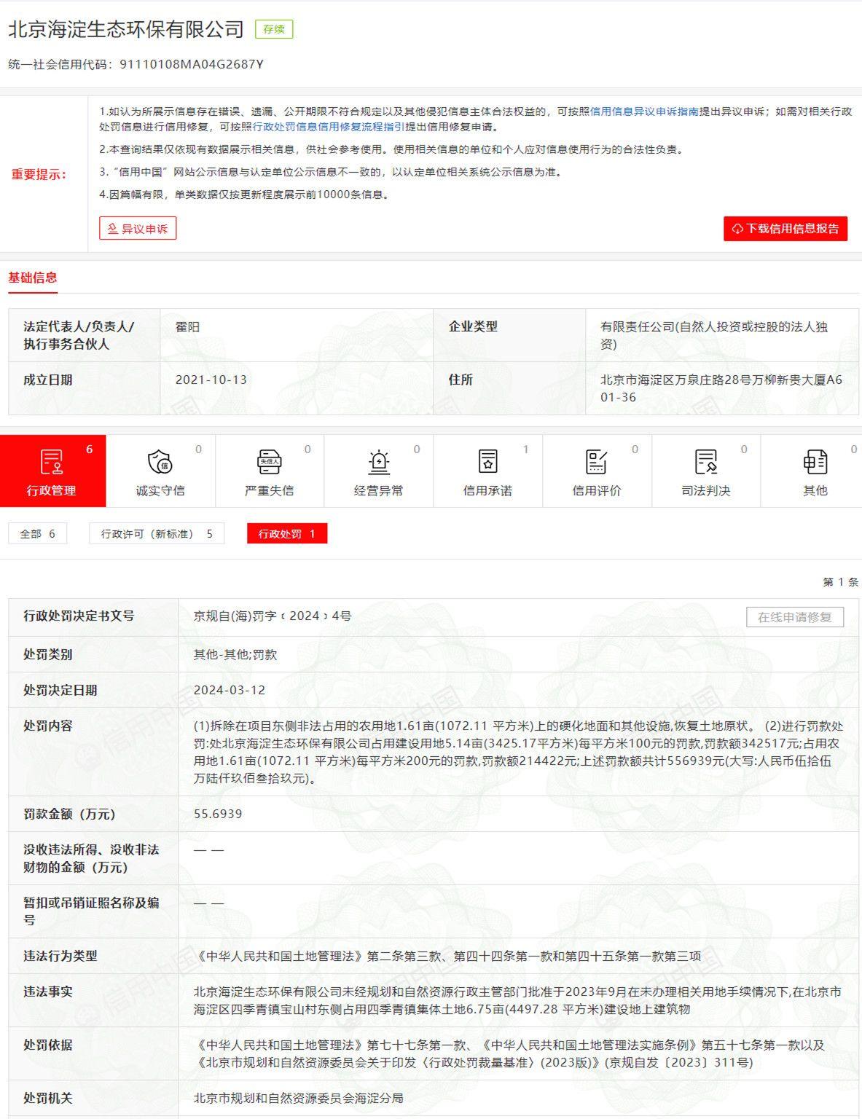
Task: Select the 其他 files icon
Action: pyautogui.click(x=815, y=462)
